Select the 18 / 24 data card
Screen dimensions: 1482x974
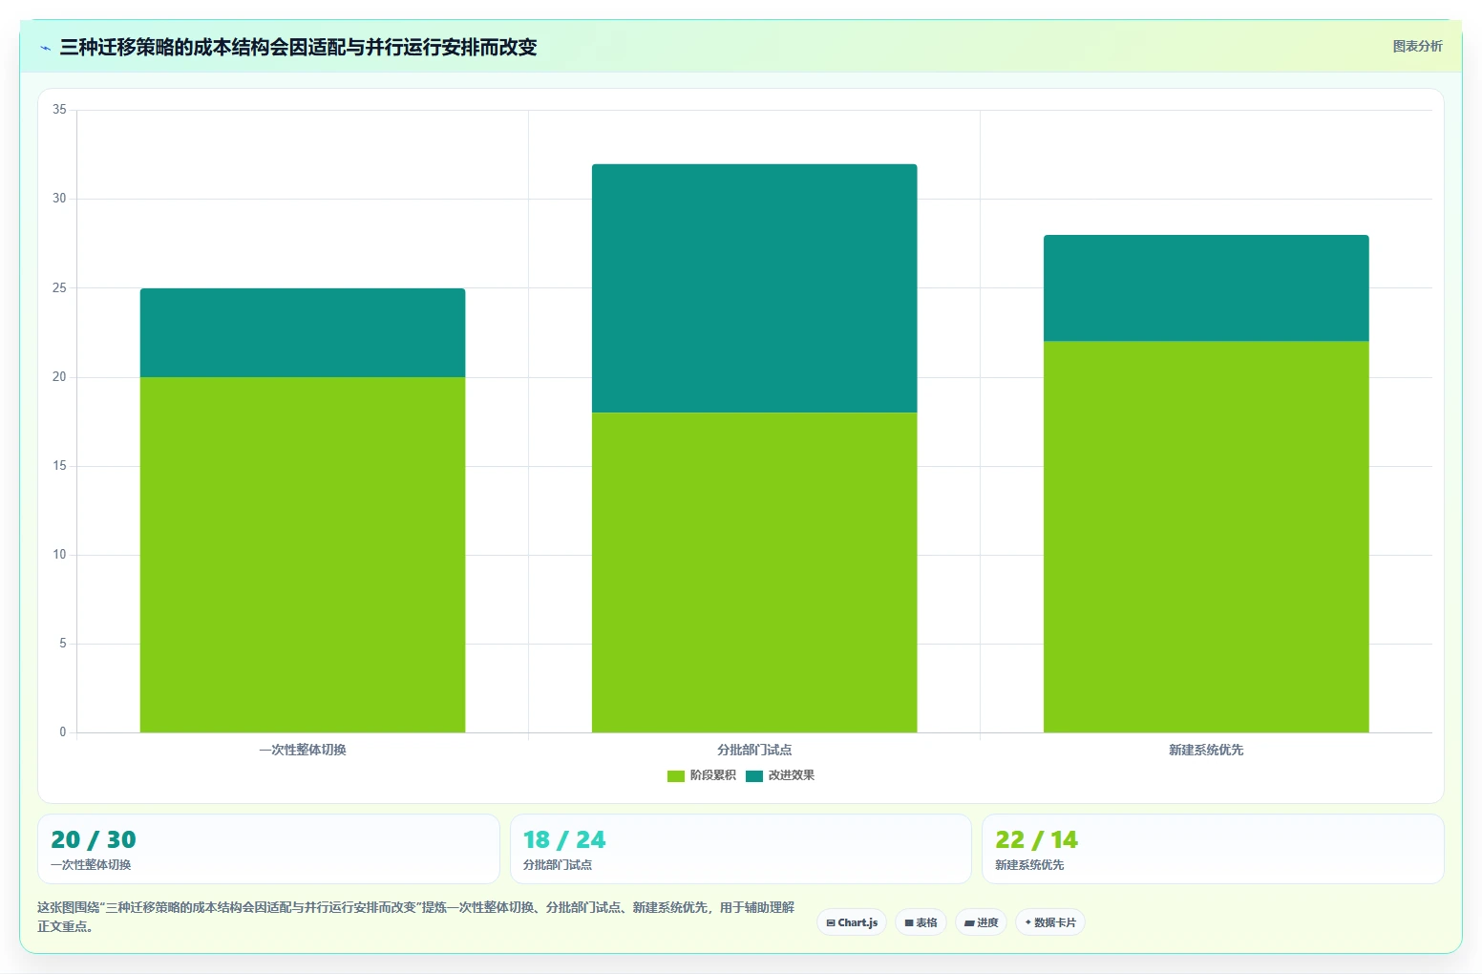[741, 849]
